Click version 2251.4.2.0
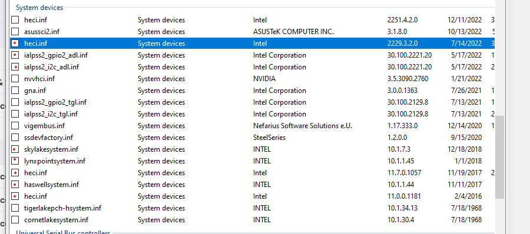Image resolution: width=530 pixels, height=234 pixels. coord(403,20)
